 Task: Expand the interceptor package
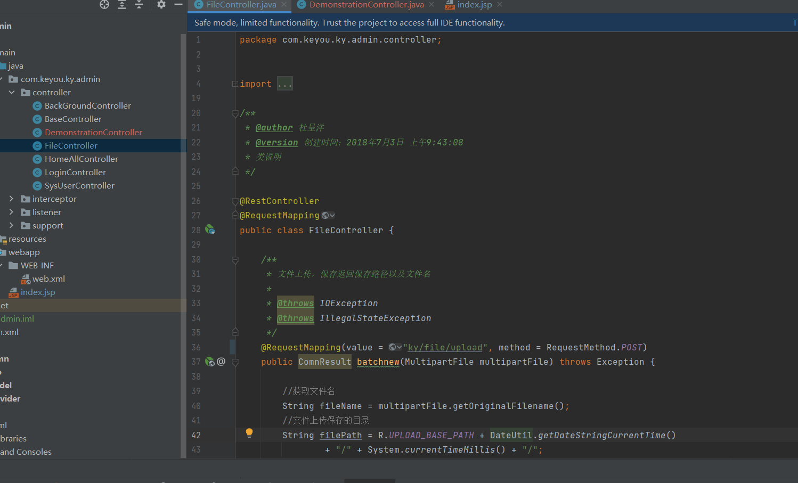[x=12, y=199]
